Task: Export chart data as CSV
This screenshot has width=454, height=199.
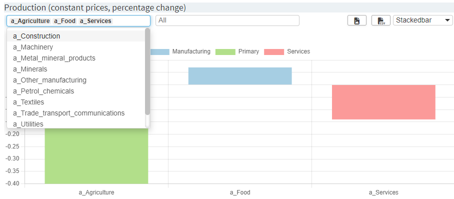Action: (x=381, y=20)
